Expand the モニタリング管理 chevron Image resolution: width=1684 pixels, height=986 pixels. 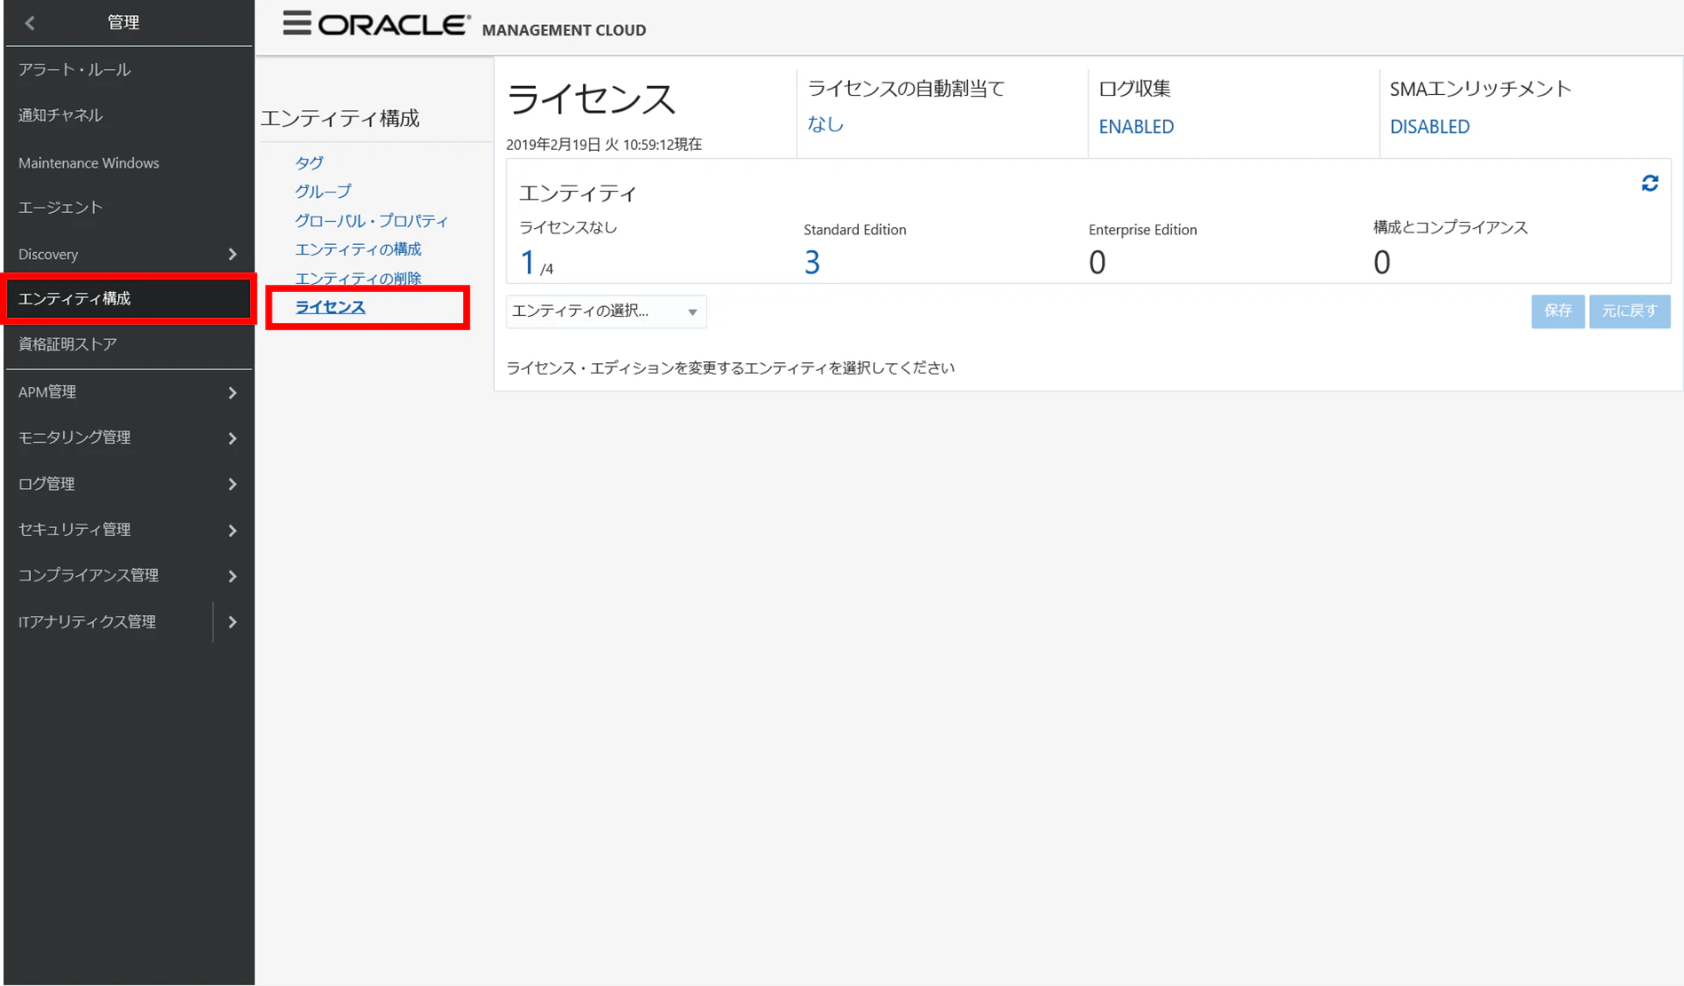point(232,438)
